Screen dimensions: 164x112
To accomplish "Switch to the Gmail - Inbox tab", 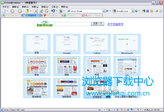I will 93,16.
